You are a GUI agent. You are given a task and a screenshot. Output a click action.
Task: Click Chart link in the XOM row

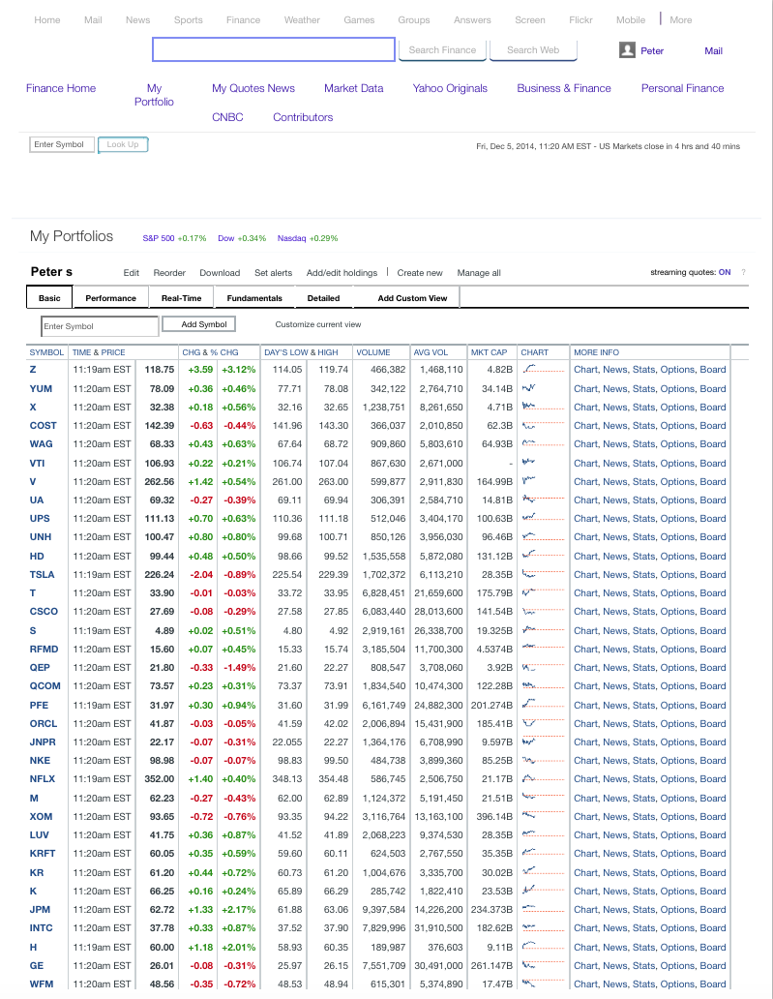(586, 817)
